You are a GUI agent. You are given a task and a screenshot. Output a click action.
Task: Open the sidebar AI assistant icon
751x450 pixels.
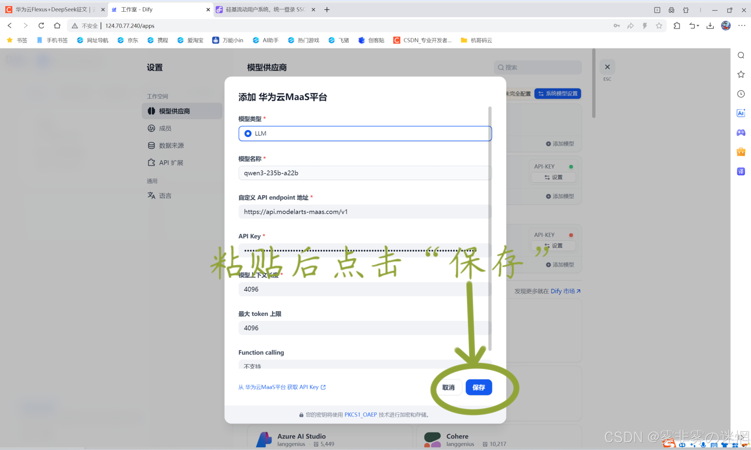pos(741,113)
